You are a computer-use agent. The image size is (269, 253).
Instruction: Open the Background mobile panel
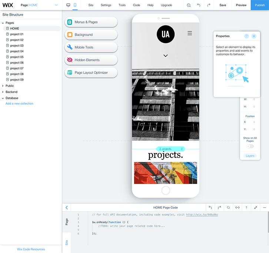click(x=91, y=35)
